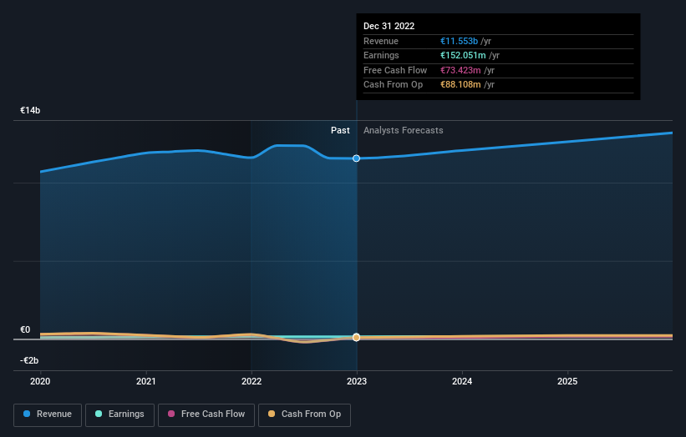
Task: Click the Free Cash Flow value €73.423m
Action: (460, 70)
